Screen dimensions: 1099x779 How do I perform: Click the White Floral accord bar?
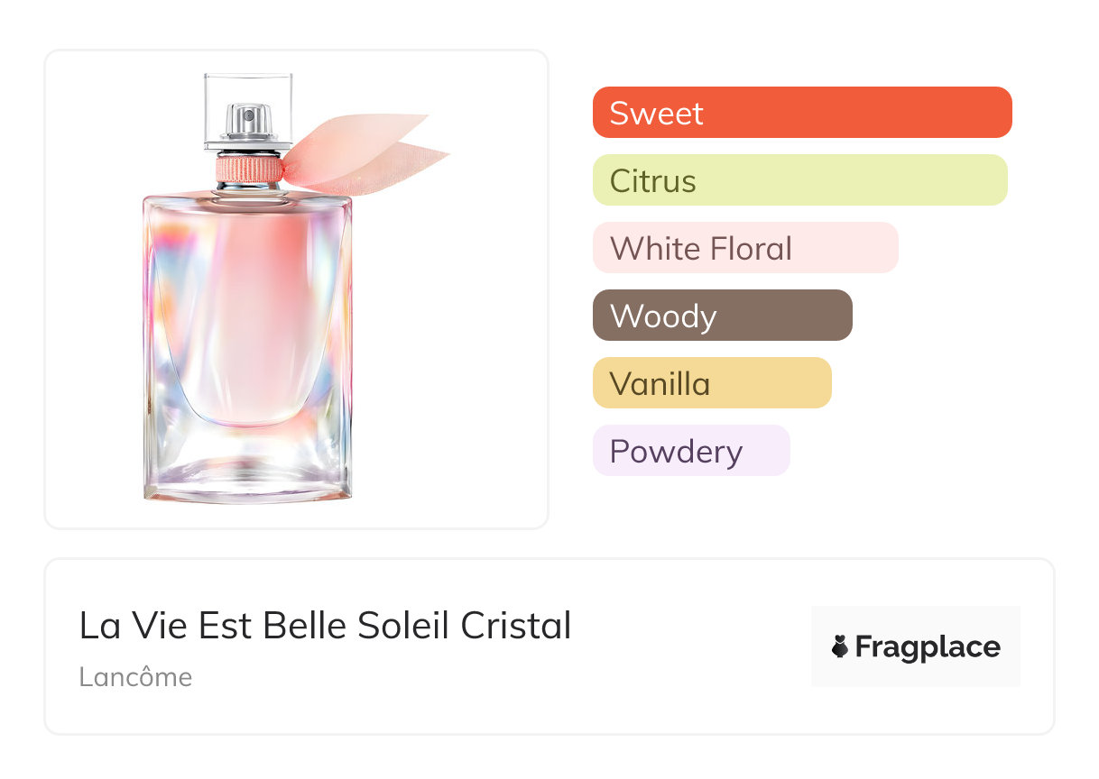coord(745,248)
